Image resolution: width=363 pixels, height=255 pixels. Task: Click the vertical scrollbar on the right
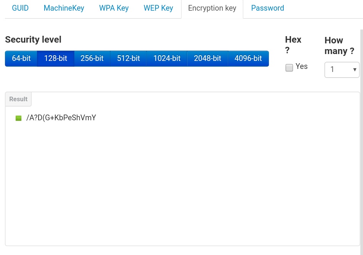[361, 133]
